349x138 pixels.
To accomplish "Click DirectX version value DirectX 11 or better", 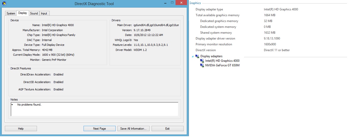I will click(277, 50).
